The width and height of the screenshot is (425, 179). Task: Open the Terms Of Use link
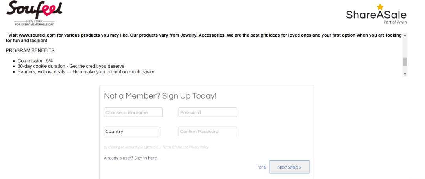point(172,147)
